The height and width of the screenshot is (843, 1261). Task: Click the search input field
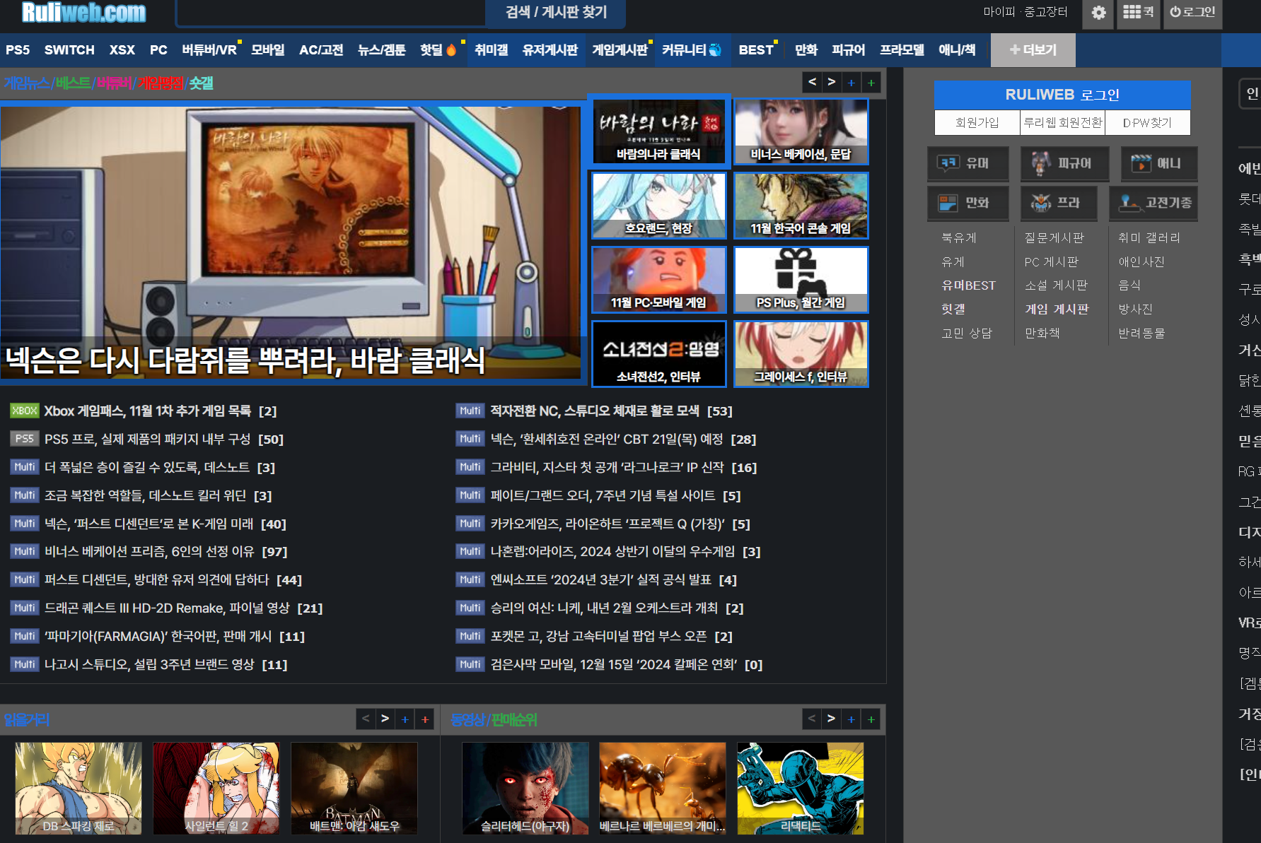331,13
